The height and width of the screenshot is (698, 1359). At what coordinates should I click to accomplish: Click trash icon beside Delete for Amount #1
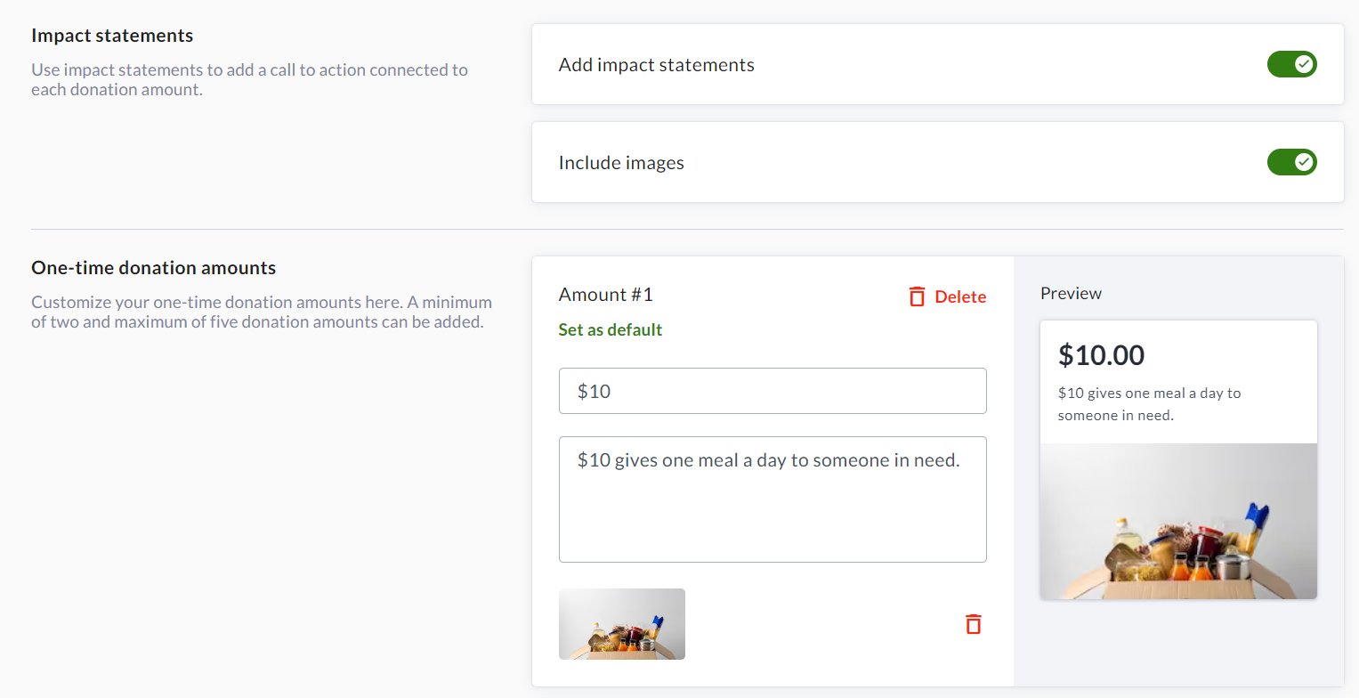[x=917, y=296]
